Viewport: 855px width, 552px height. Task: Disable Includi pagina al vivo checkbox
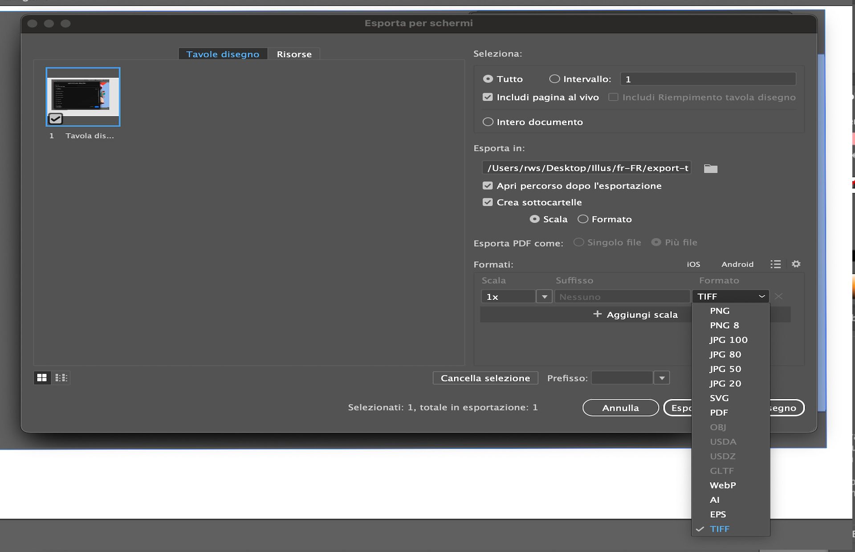click(488, 97)
